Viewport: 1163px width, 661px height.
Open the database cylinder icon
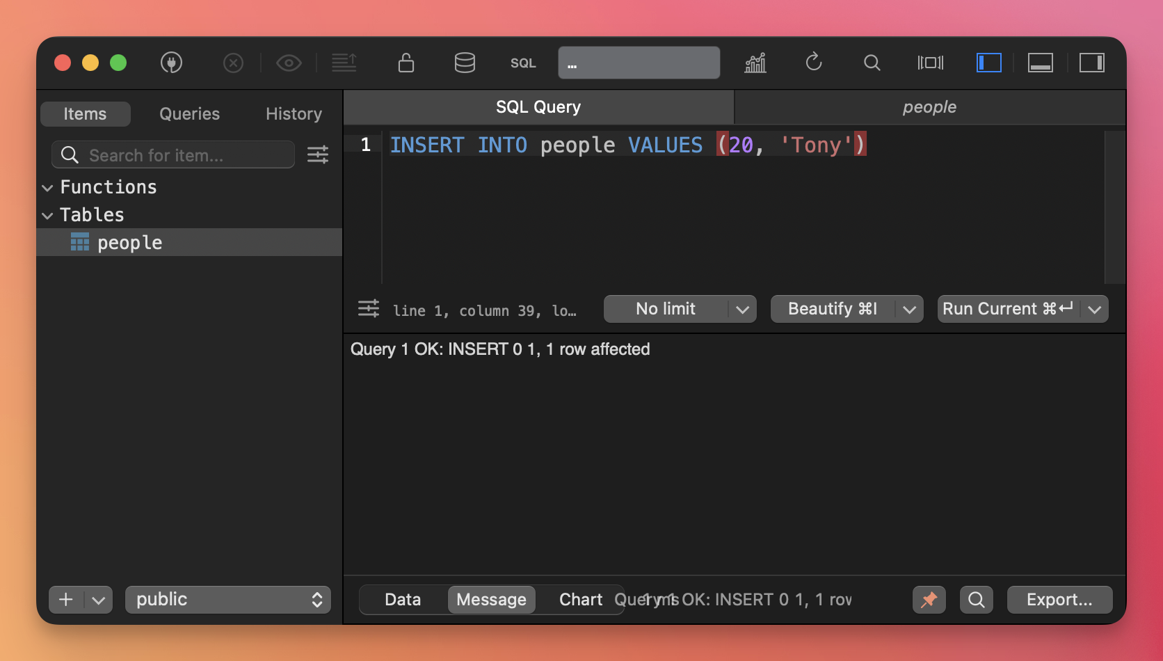465,63
